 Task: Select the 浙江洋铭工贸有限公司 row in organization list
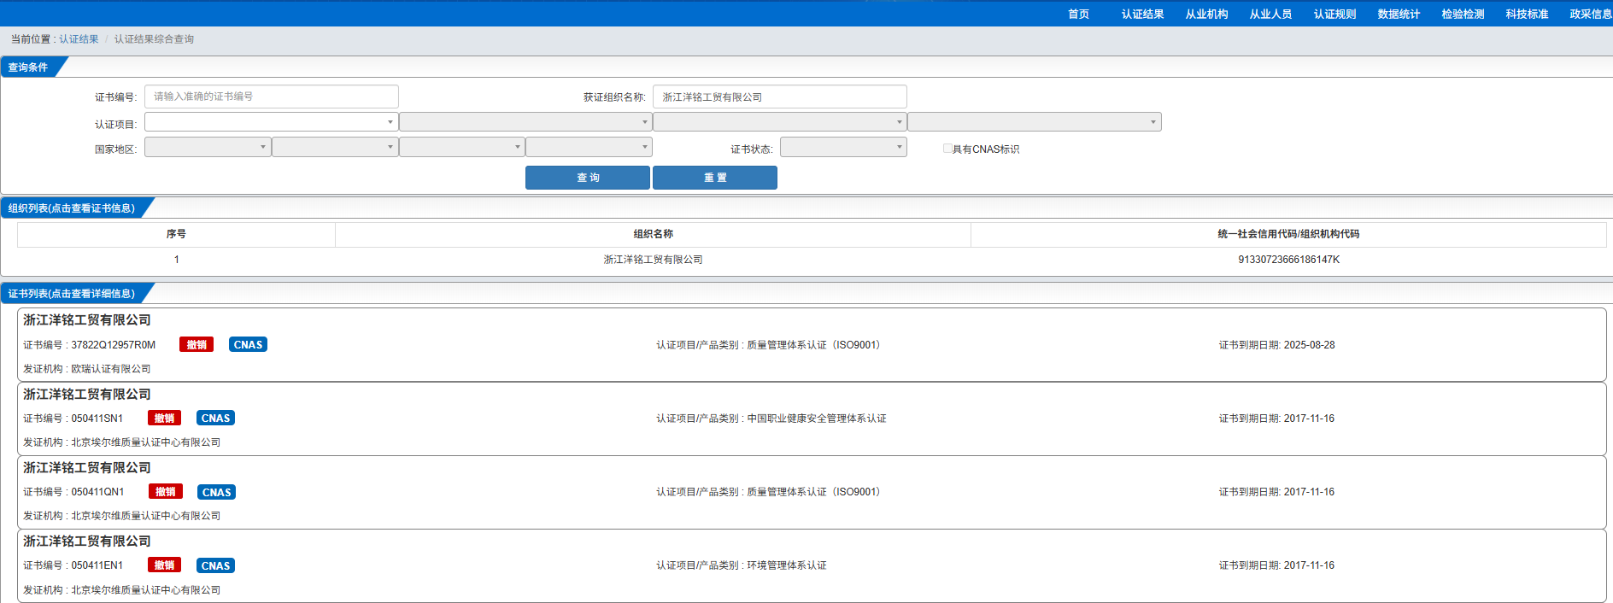653,260
